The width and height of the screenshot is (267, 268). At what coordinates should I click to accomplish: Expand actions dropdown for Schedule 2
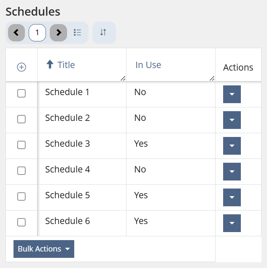click(x=232, y=120)
